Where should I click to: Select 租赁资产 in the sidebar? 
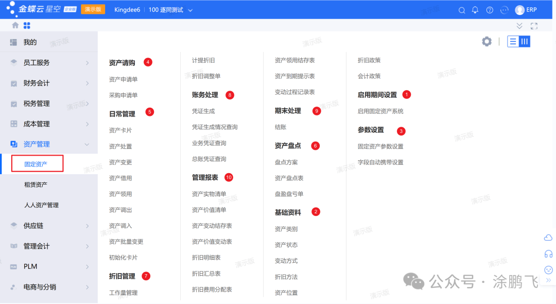click(36, 184)
